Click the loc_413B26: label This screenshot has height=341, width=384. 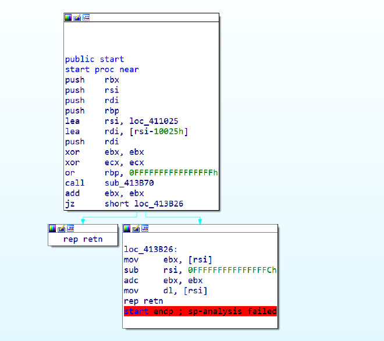[x=151, y=250]
